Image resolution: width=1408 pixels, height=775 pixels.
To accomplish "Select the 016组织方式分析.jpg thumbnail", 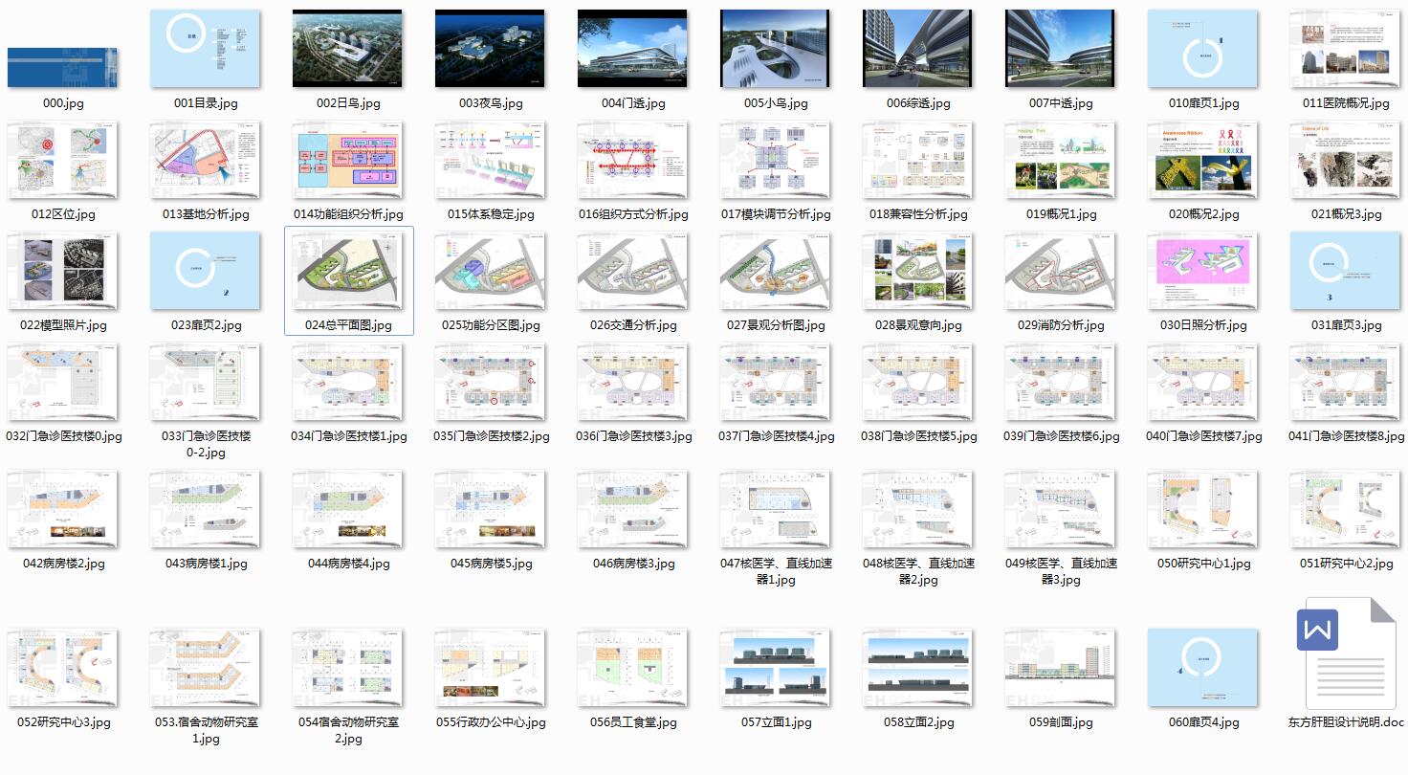I will (x=633, y=160).
